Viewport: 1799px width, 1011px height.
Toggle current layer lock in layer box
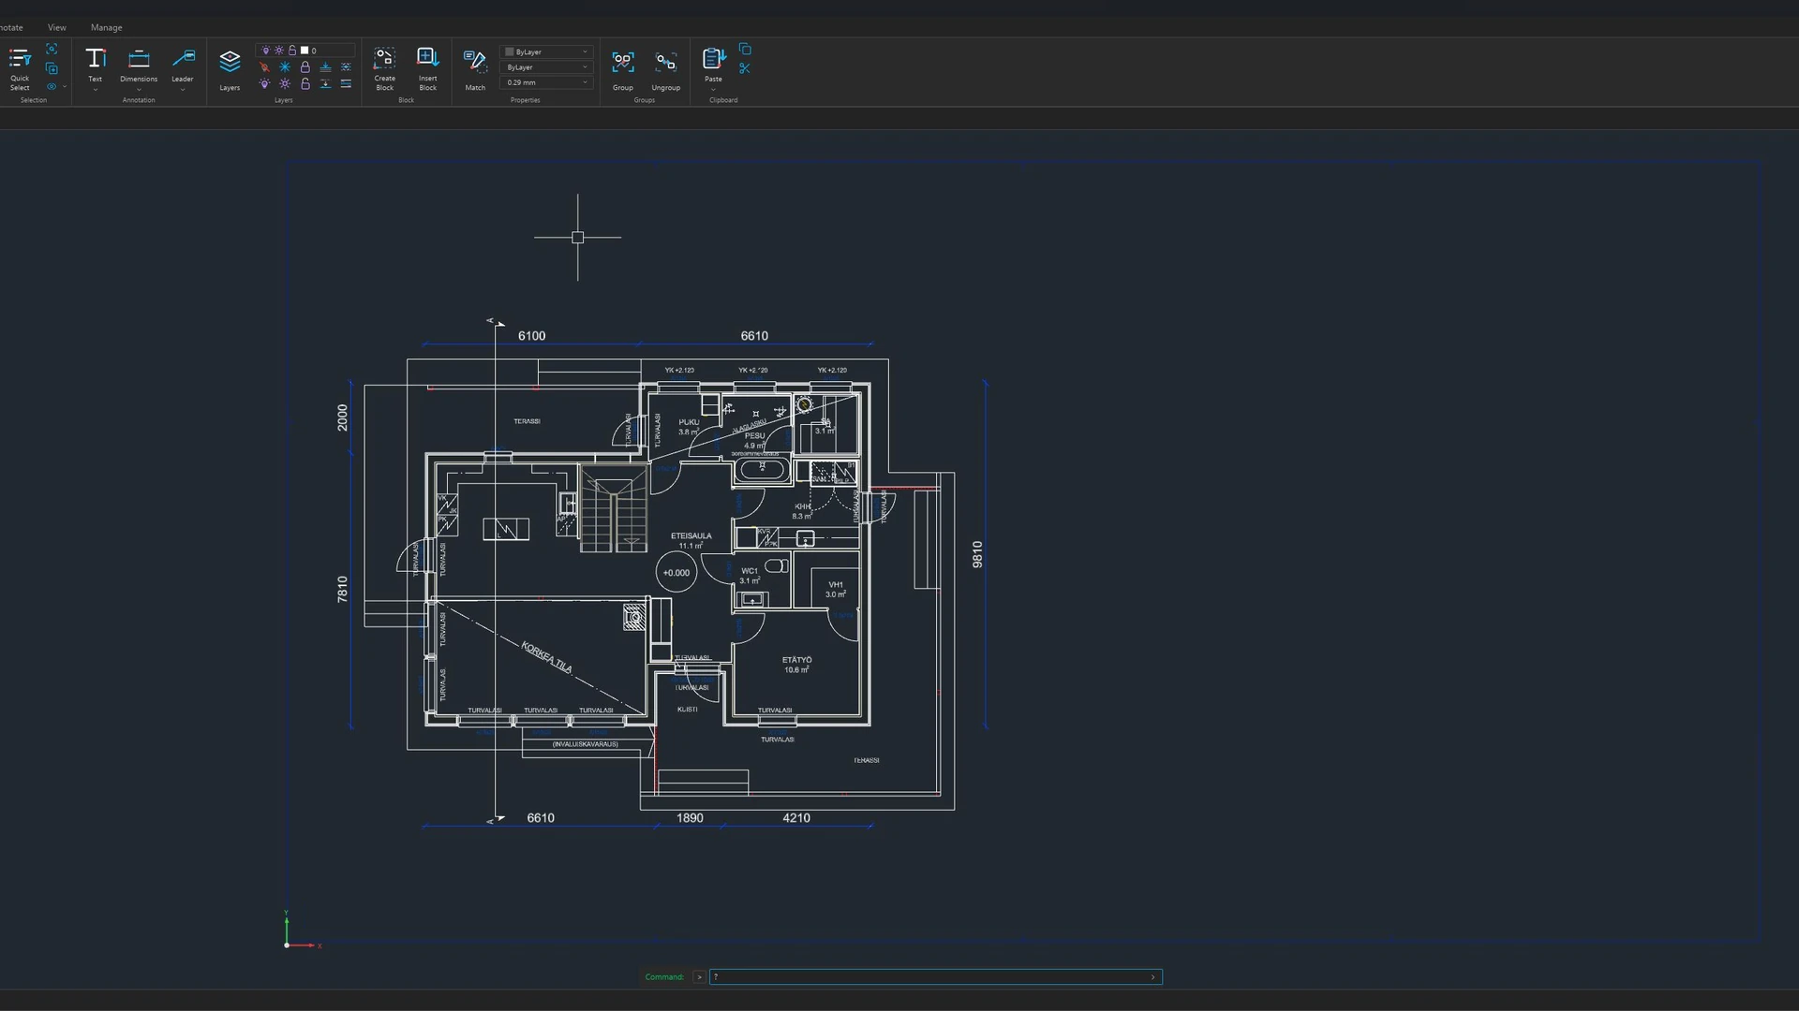click(291, 51)
